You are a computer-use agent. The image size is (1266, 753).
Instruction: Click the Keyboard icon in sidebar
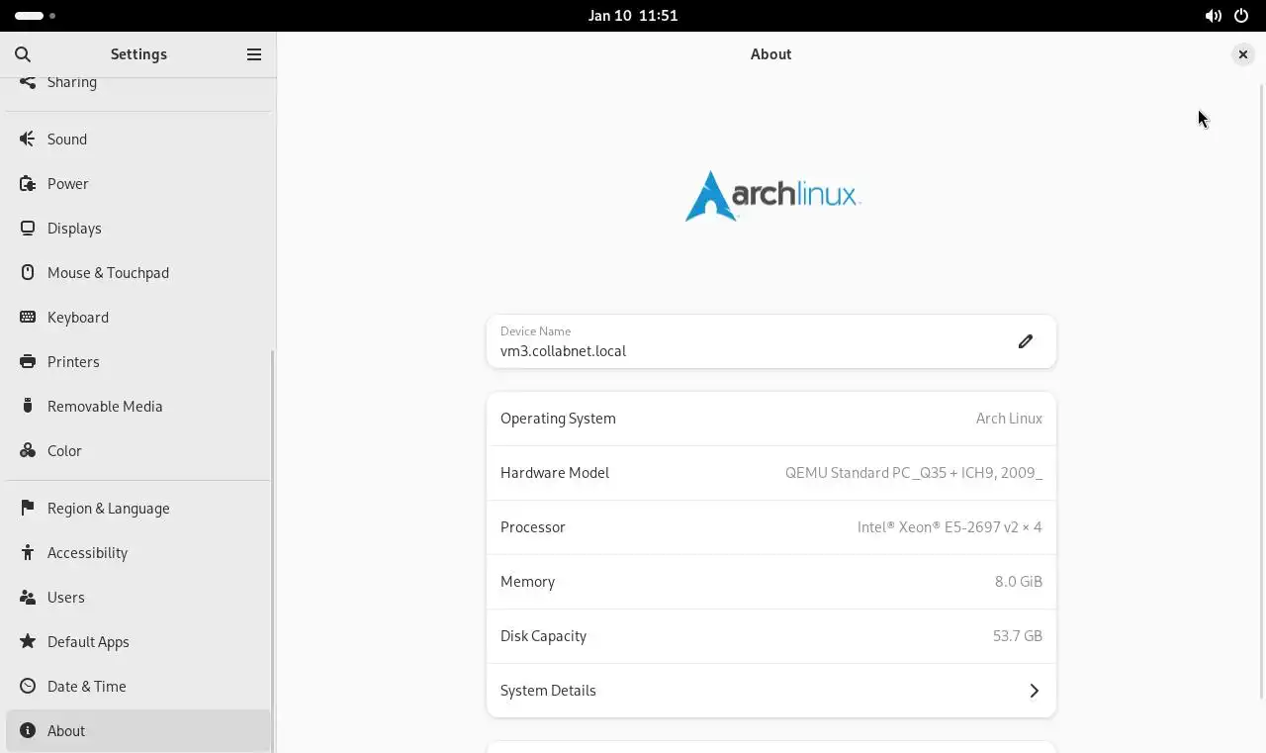click(x=28, y=317)
